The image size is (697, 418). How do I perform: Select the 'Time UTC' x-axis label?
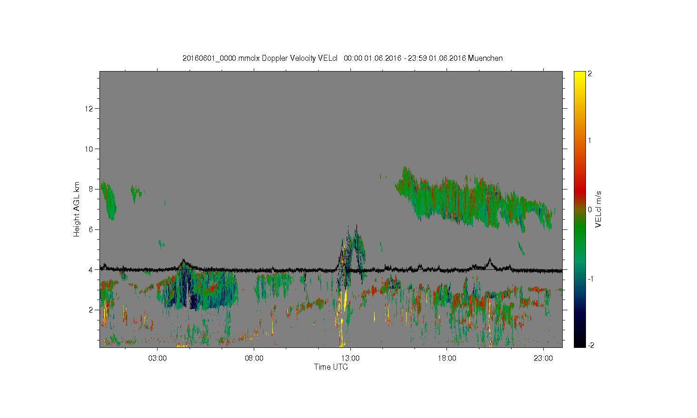click(331, 367)
